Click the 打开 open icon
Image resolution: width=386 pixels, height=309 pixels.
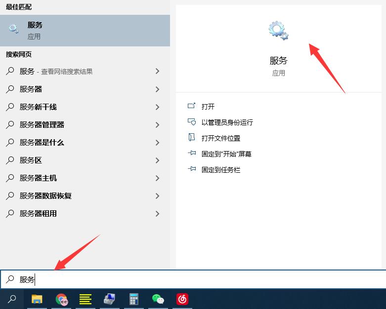tap(192, 106)
